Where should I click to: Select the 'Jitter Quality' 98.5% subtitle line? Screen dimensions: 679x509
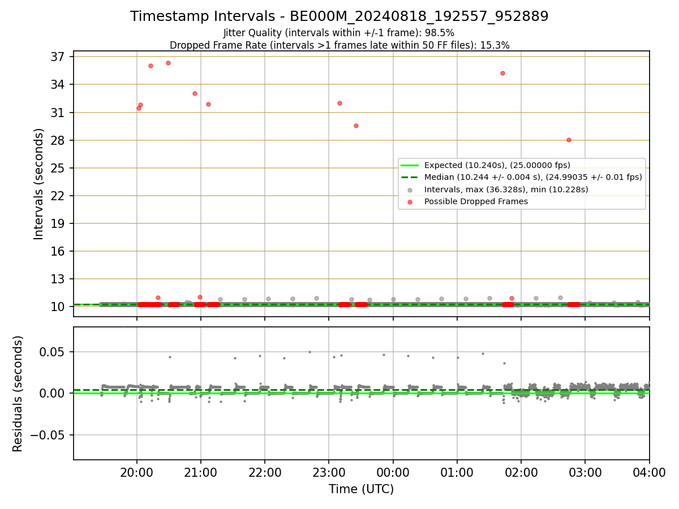[339, 33]
